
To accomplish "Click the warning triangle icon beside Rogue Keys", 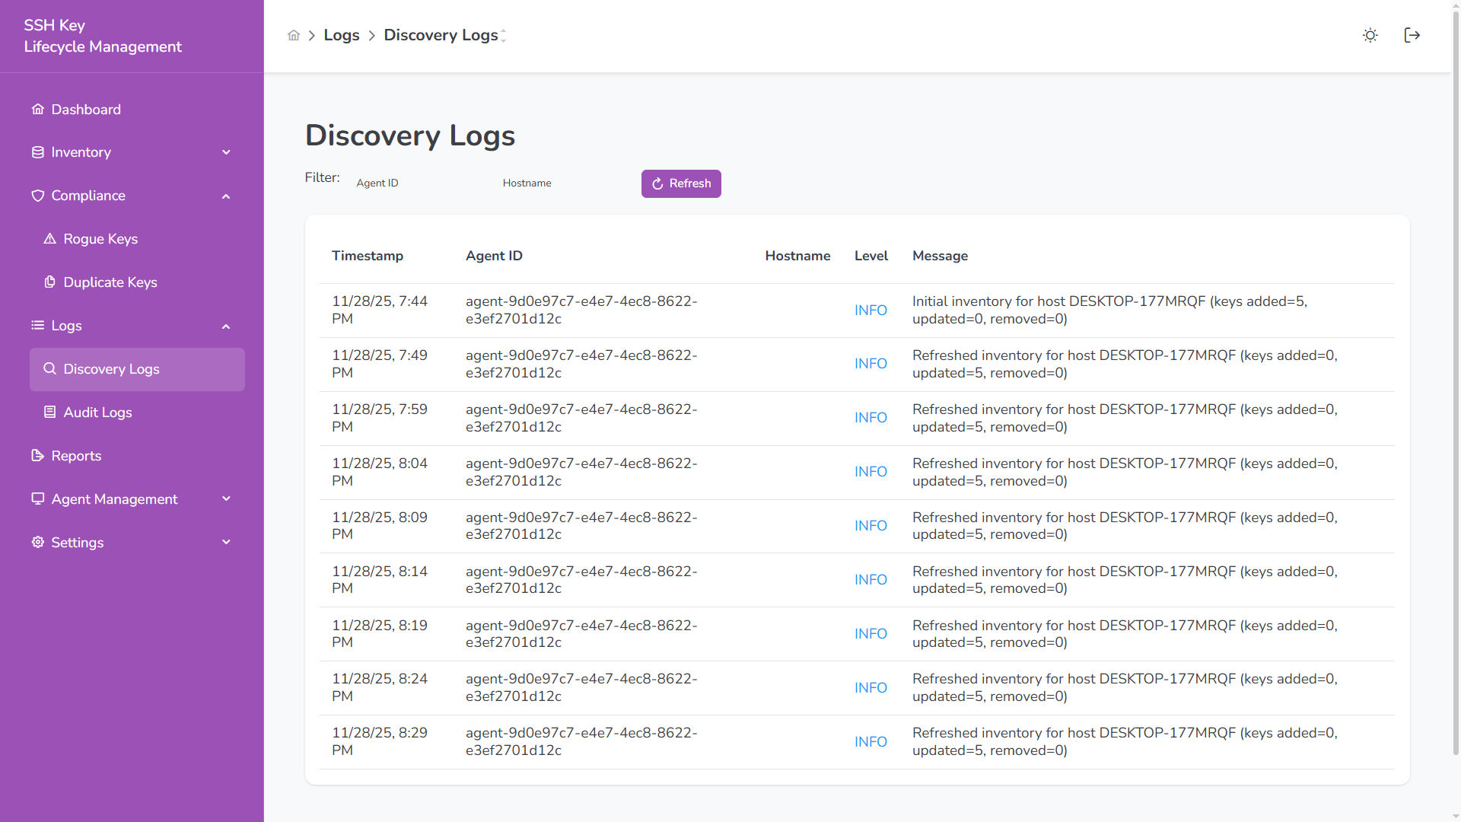I will click(50, 238).
